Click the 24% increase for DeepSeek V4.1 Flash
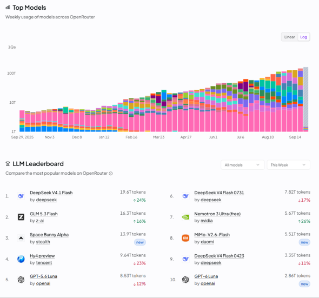The height and width of the screenshot is (298, 319). [139, 200]
